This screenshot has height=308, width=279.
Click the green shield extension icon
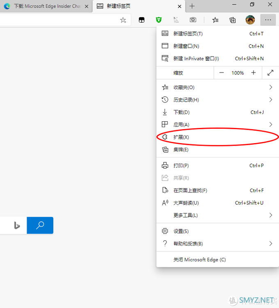[159, 20]
